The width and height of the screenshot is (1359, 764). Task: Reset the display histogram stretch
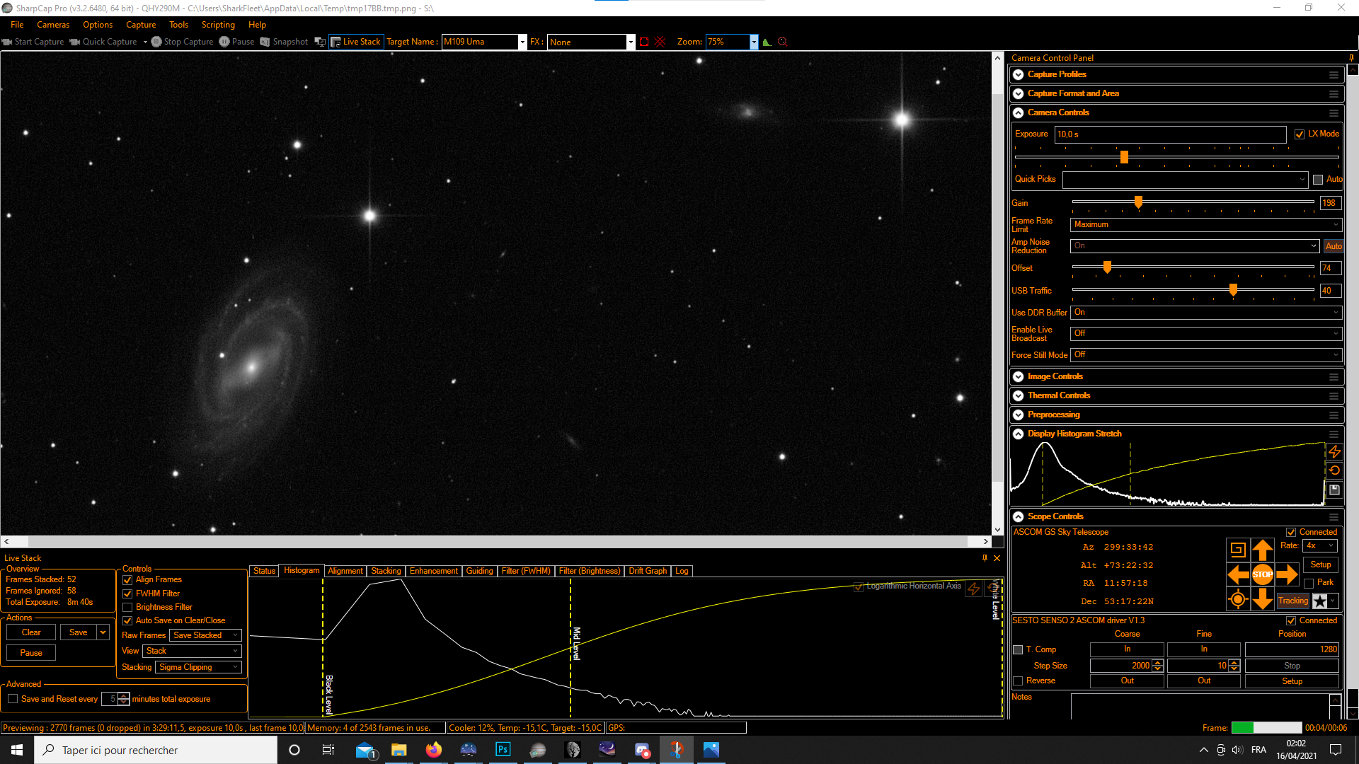point(1334,470)
